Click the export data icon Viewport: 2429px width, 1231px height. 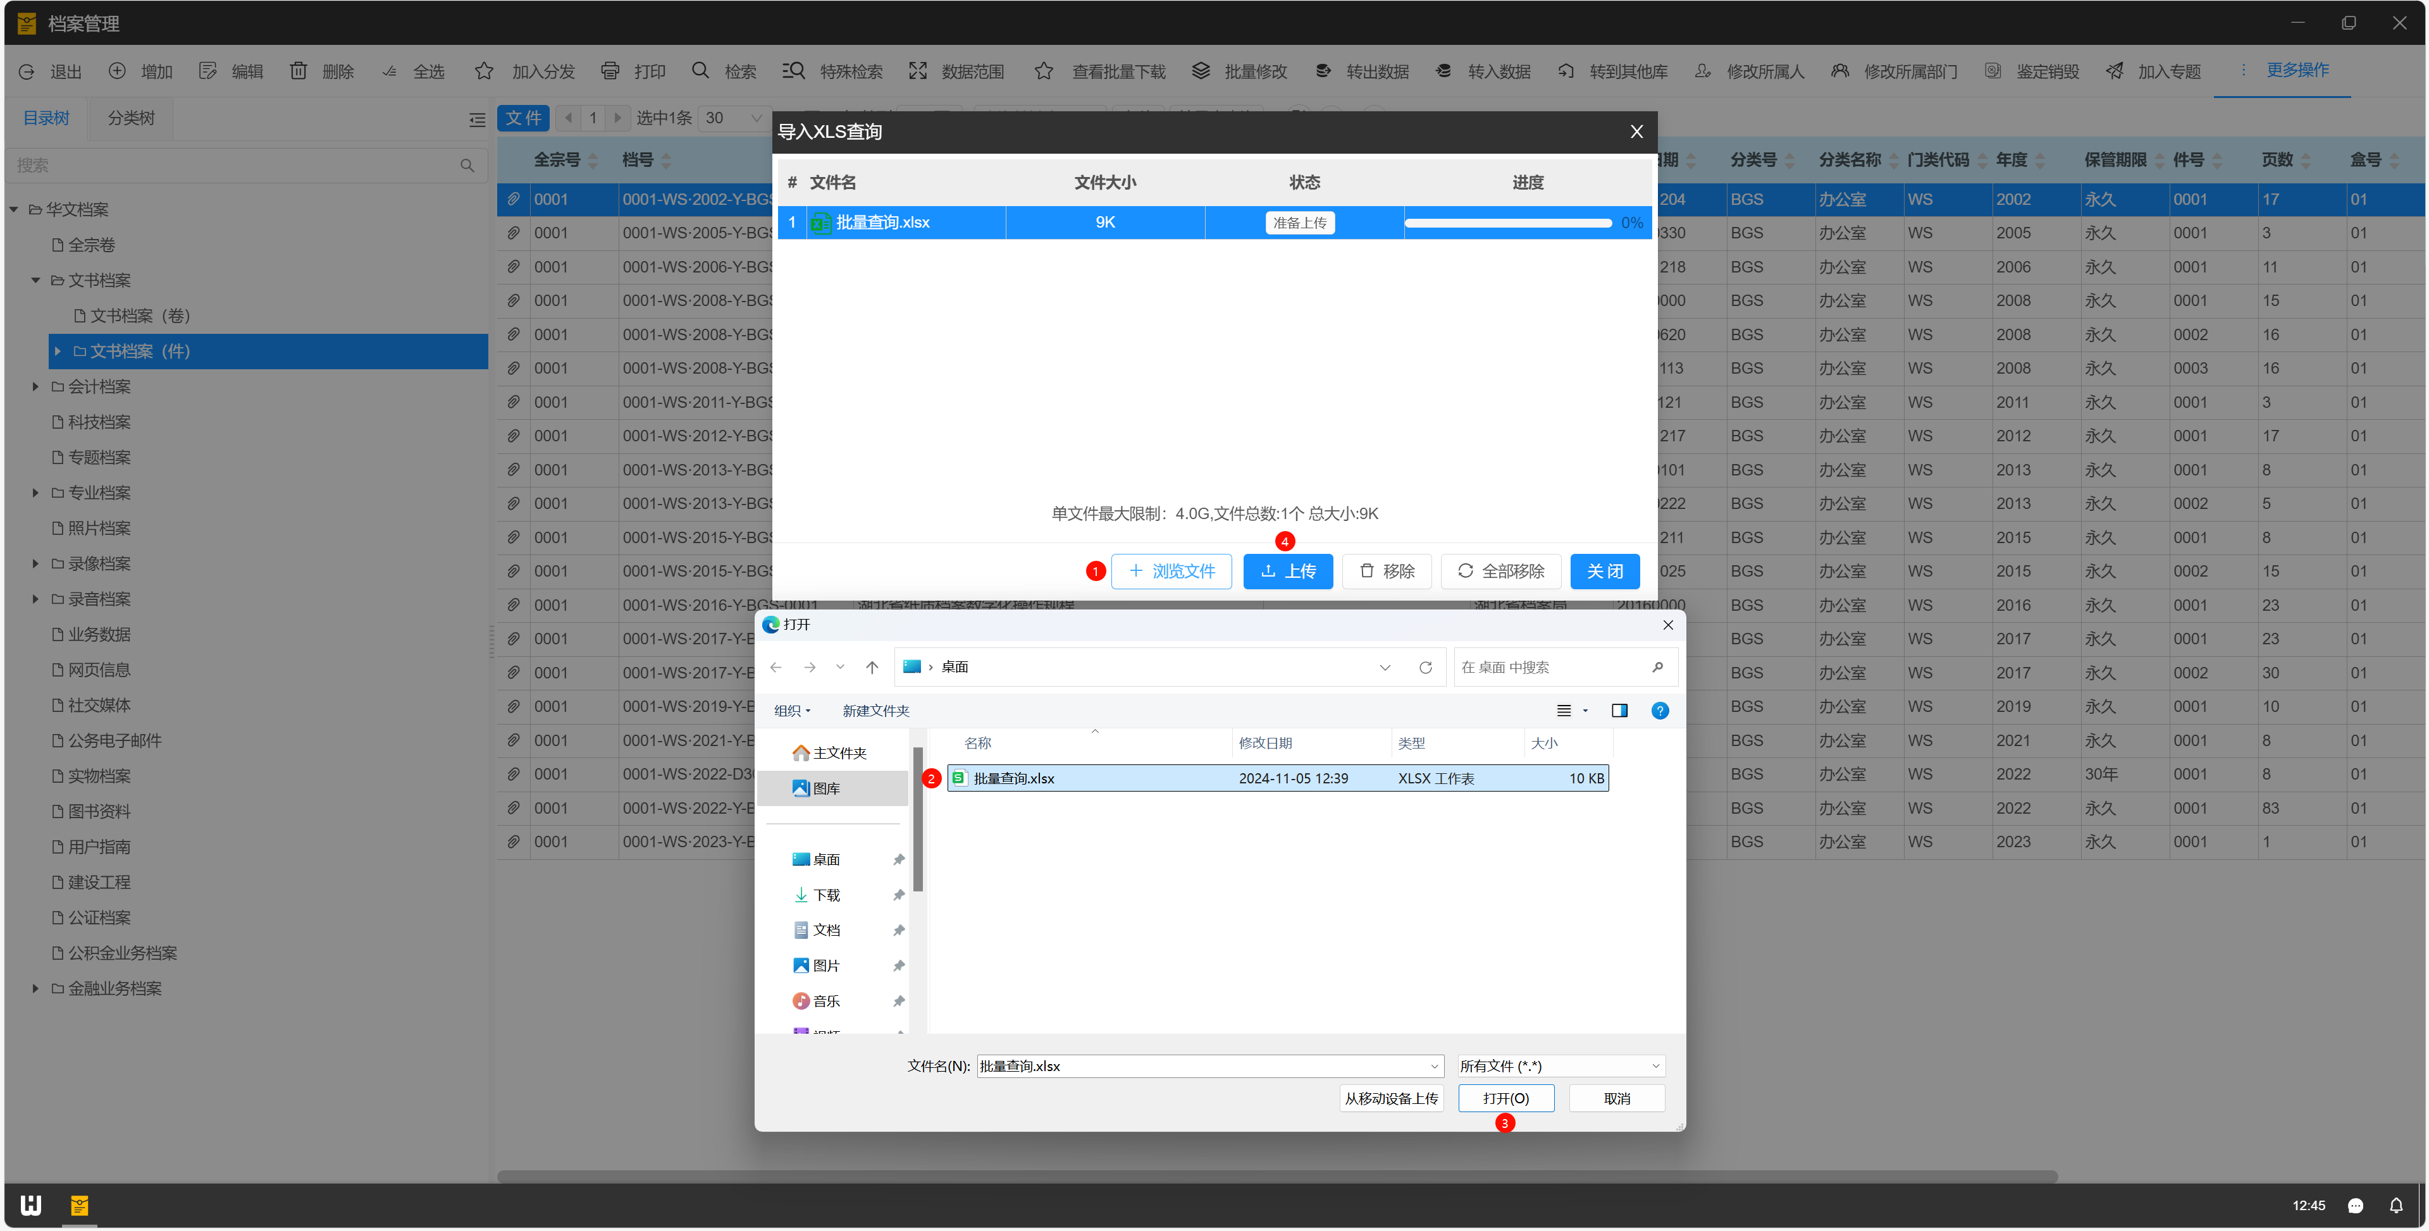coord(1323,71)
